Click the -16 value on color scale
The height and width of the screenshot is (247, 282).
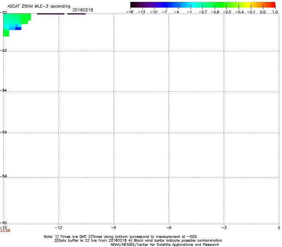[x=130, y=12]
